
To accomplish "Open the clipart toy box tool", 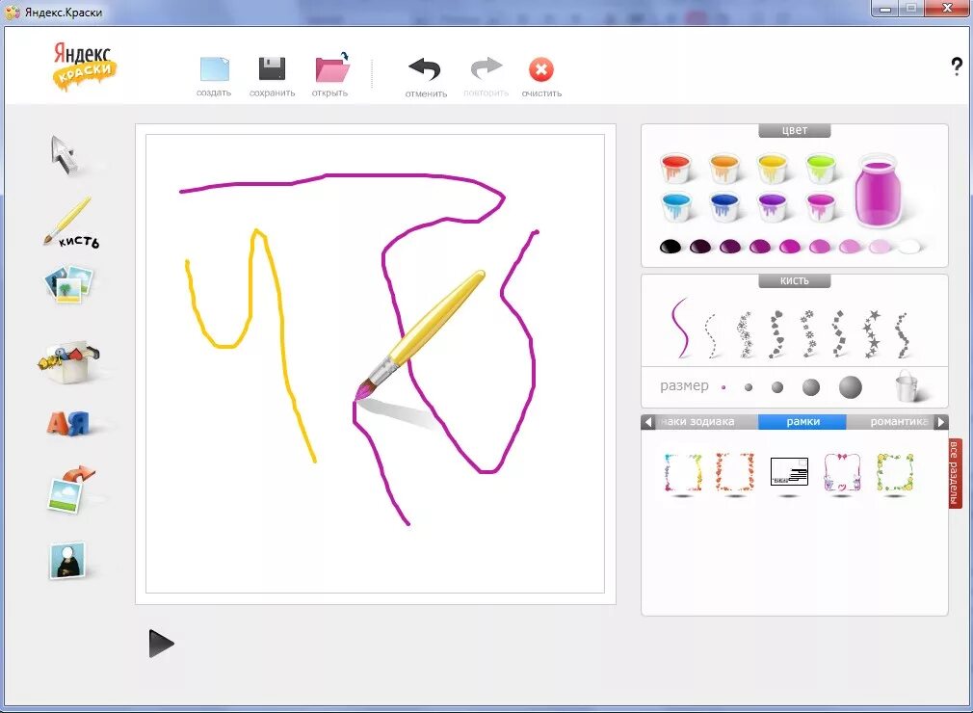I will coord(69,361).
